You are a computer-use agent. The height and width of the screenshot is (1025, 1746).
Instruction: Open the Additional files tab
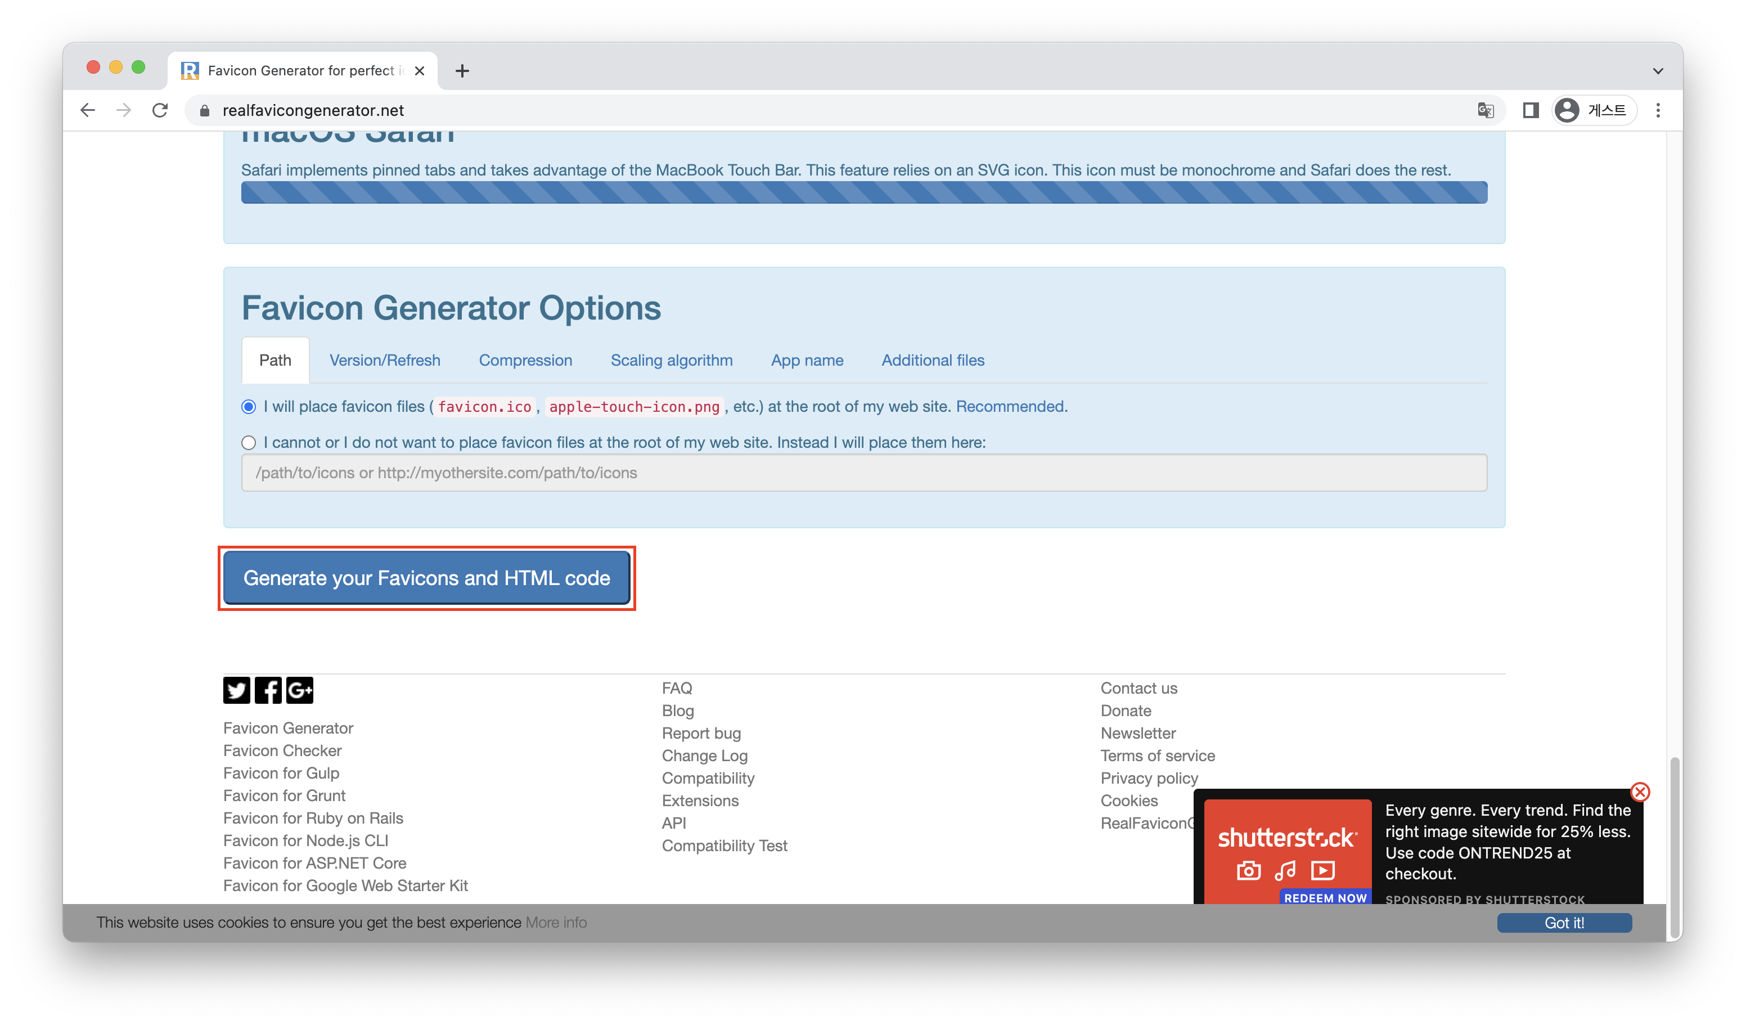tap(933, 361)
